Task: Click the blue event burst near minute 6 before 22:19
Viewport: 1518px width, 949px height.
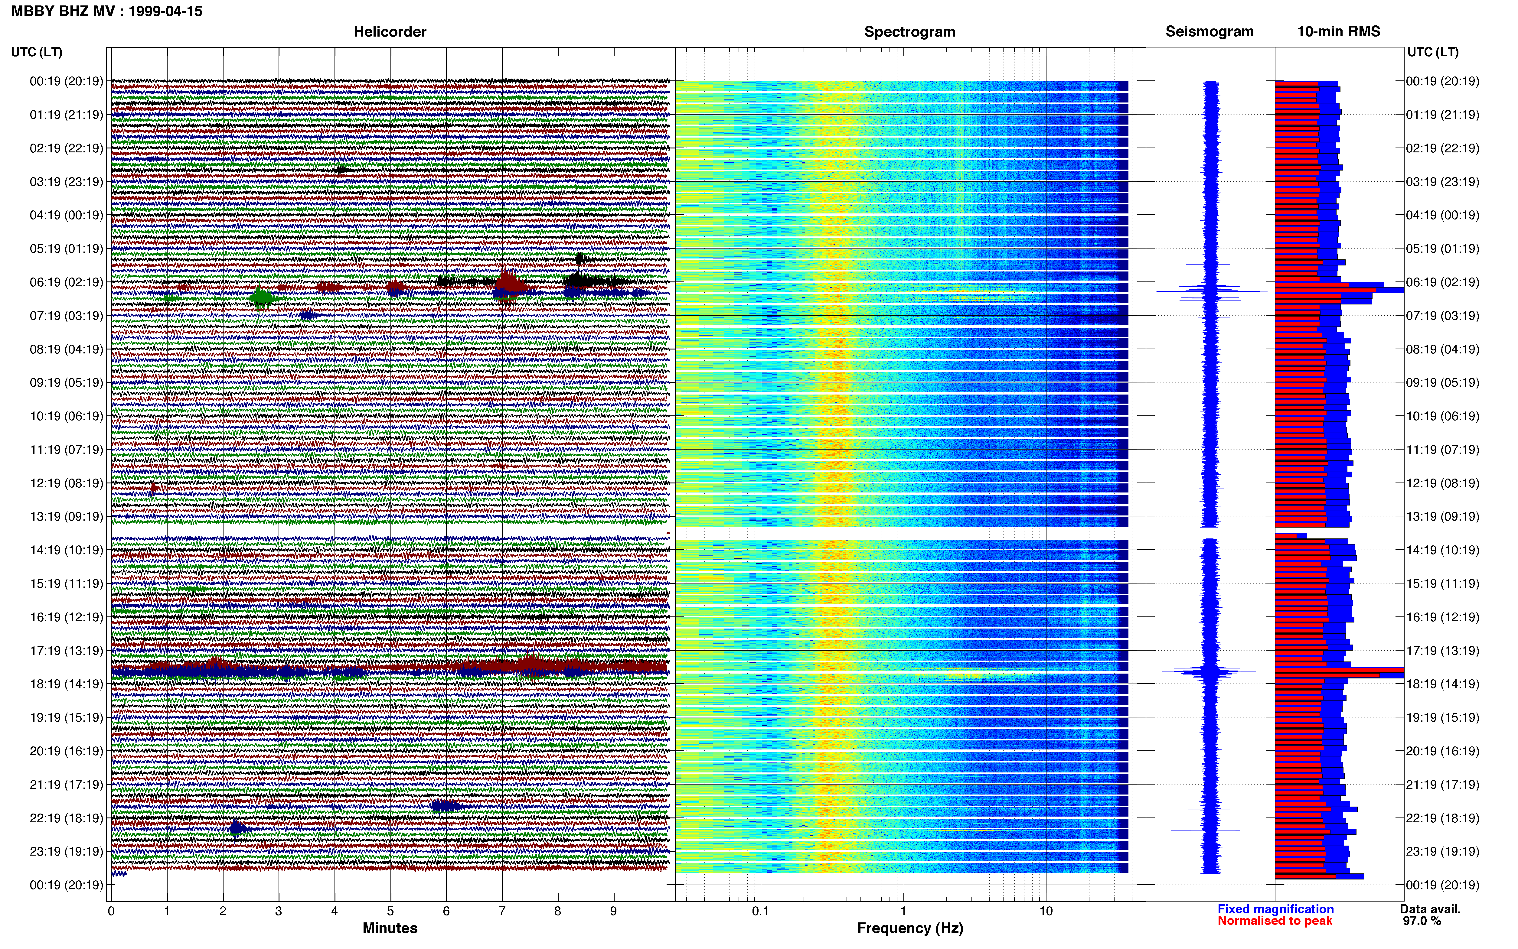Action: [447, 807]
